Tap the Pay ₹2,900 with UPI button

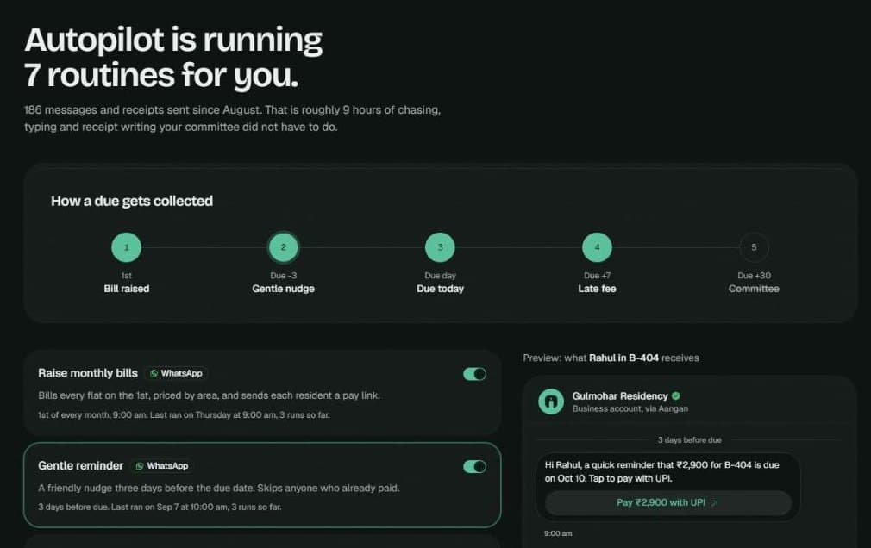click(x=667, y=502)
